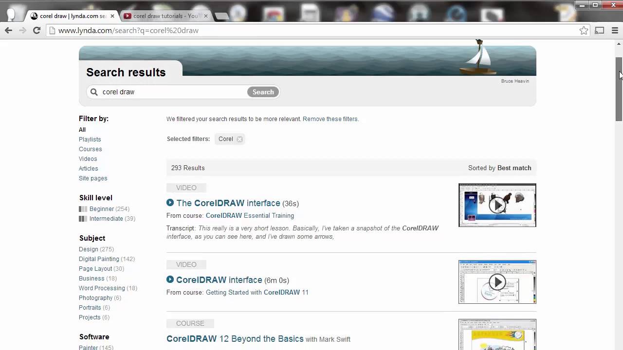Open The CorelDRAW interface video title
Screen dimensions: 623x350
[x=228, y=203]
